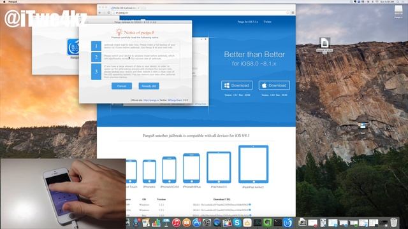Open Pages from the dock

click(x=146, y=223)
